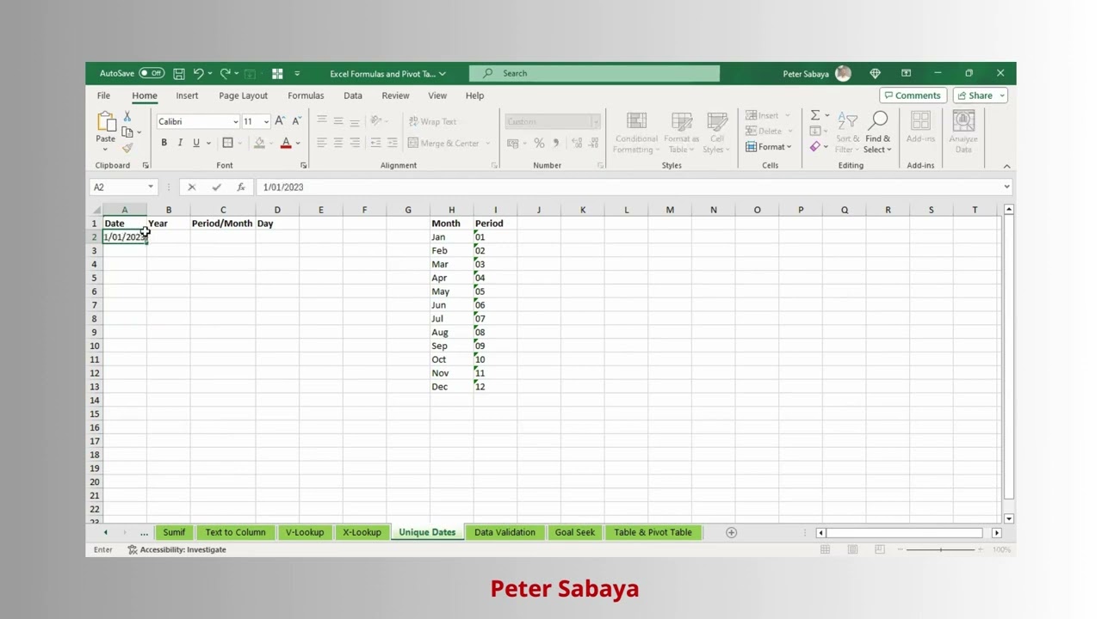1102x619 pixels.
Task: Cut selection with the scissors icon
Action: click(127, 116)
